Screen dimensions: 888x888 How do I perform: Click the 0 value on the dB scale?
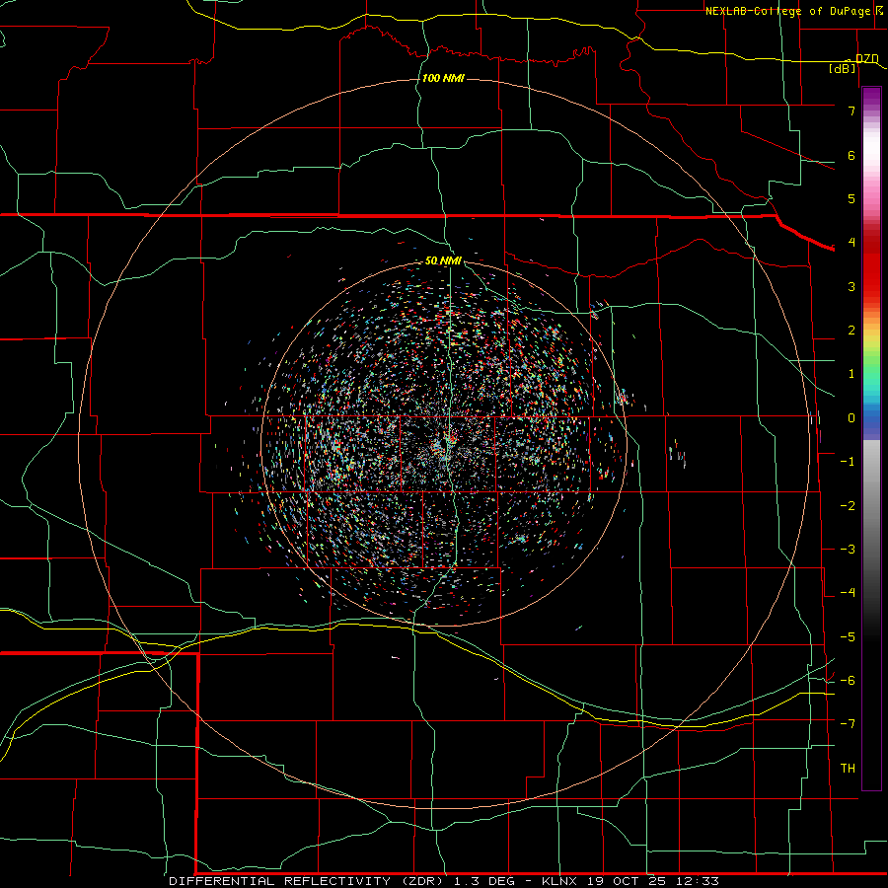point(851,418)
